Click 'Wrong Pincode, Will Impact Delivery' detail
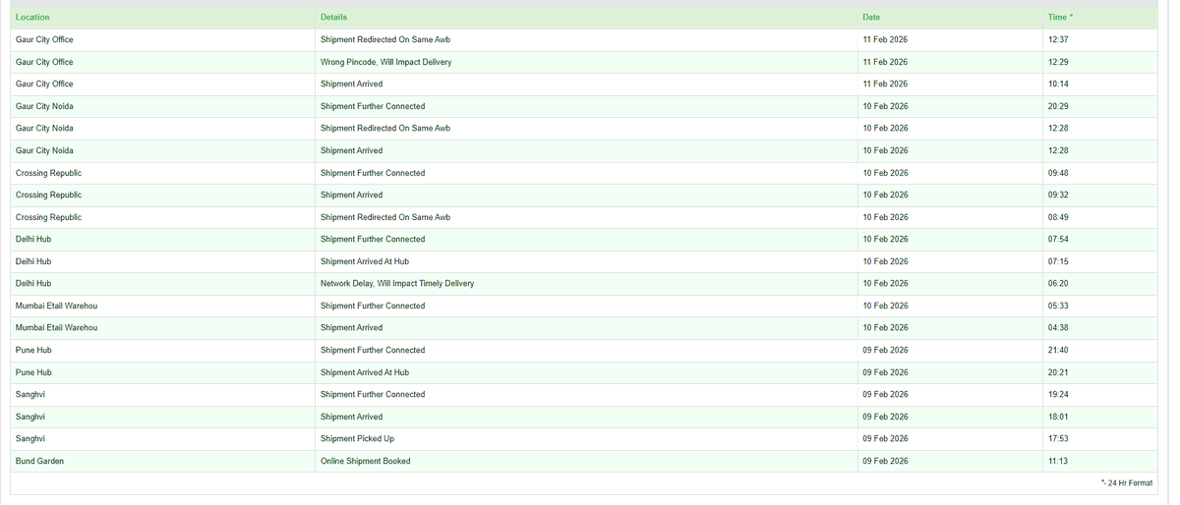The image size is (1180, 505). coord(386,62)
